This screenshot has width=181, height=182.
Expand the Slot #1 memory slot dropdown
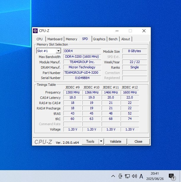58,51
